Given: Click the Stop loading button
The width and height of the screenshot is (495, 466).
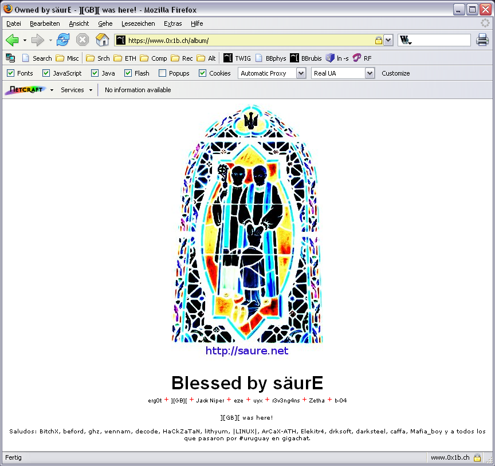Looking at the screenshot, I should click(82, 40).
